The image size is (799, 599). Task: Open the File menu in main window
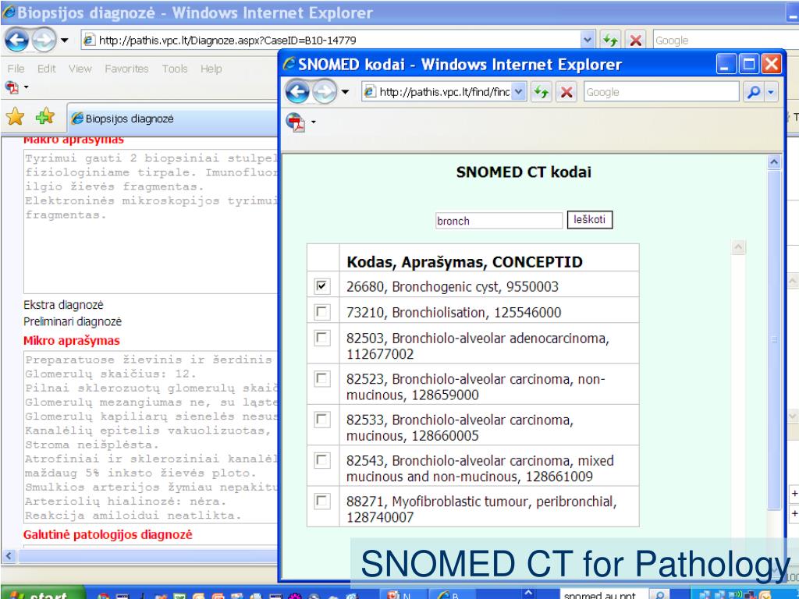tap(16, 69)
